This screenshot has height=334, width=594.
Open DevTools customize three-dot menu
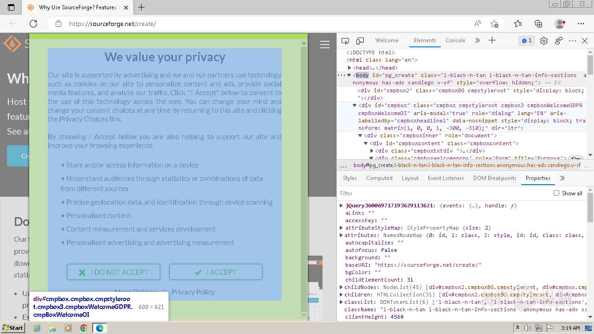click(573, 41)
